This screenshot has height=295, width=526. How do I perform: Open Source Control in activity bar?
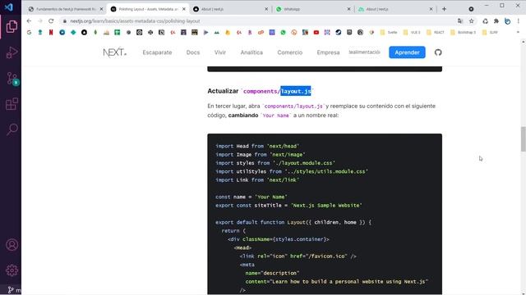(x=12, y=79)
